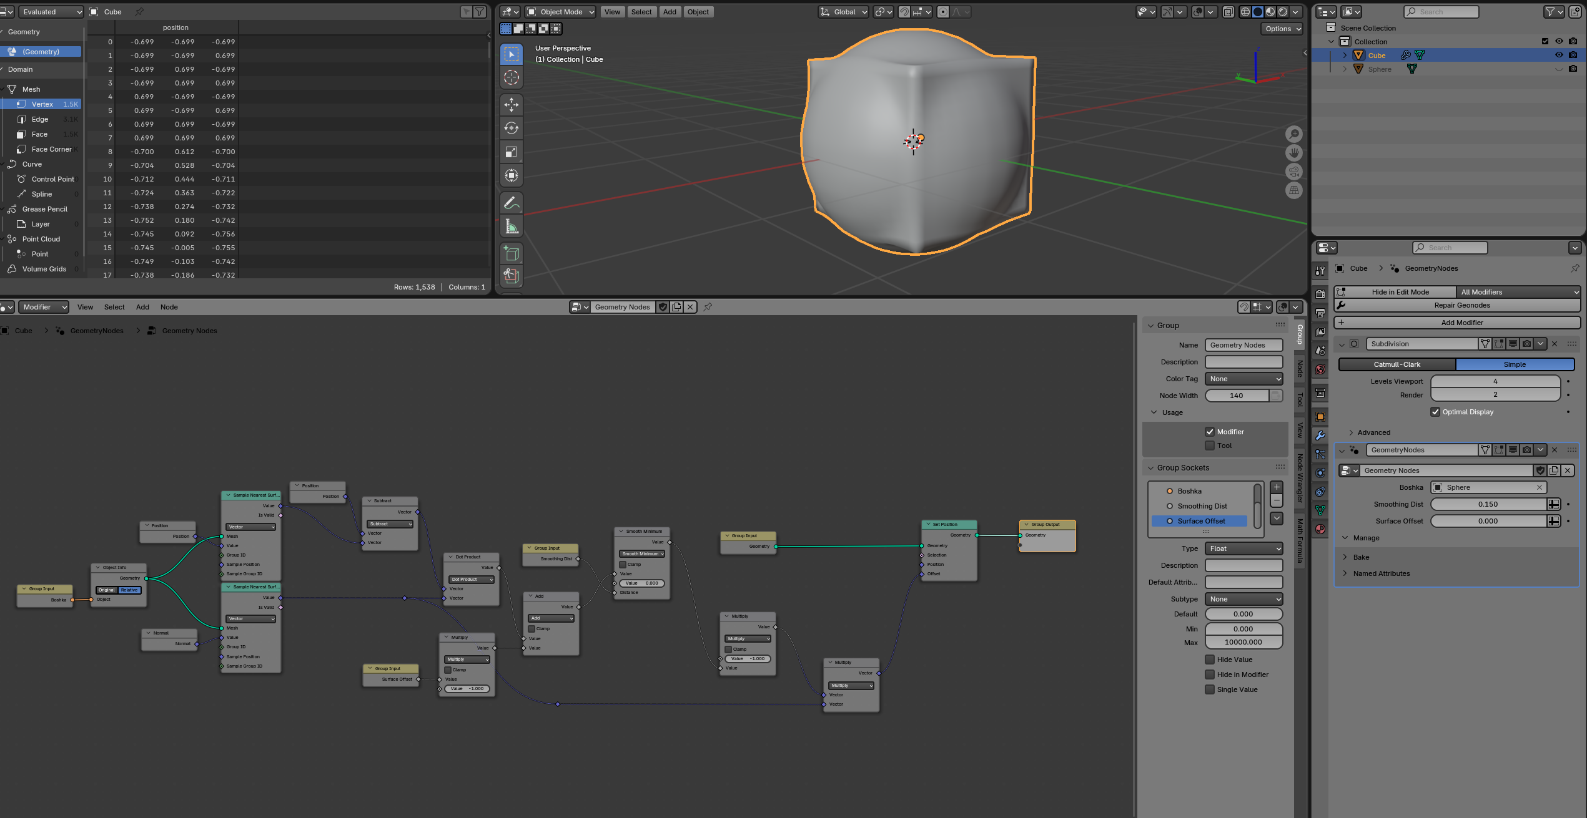Select the Scale tool in viewport toolbar
1587x818 pixels.
512,152
